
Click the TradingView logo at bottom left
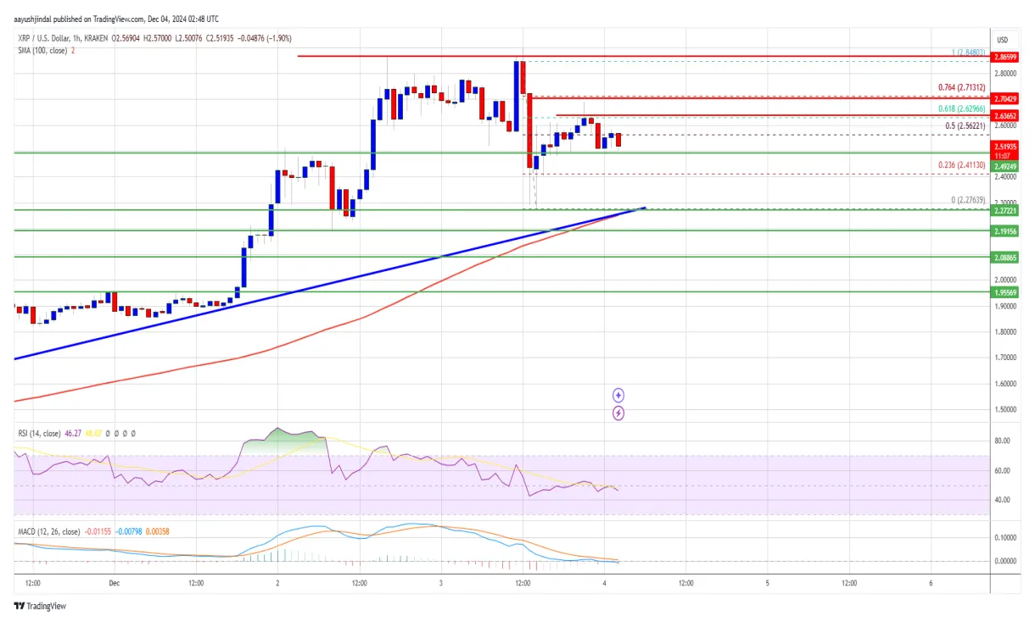point(40,606)
